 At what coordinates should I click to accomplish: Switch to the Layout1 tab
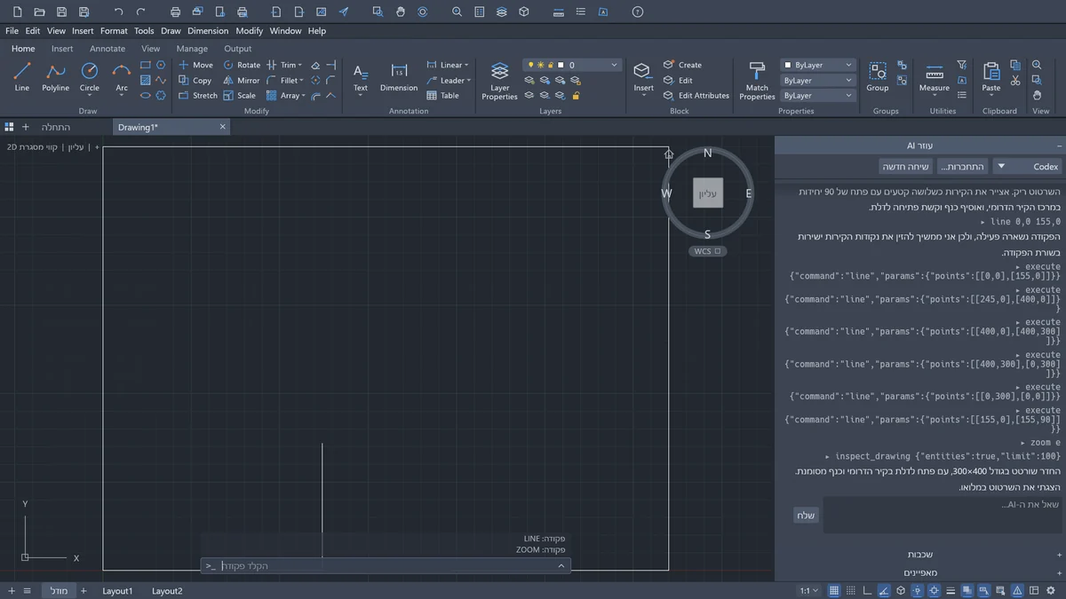[x=117, y=591]
